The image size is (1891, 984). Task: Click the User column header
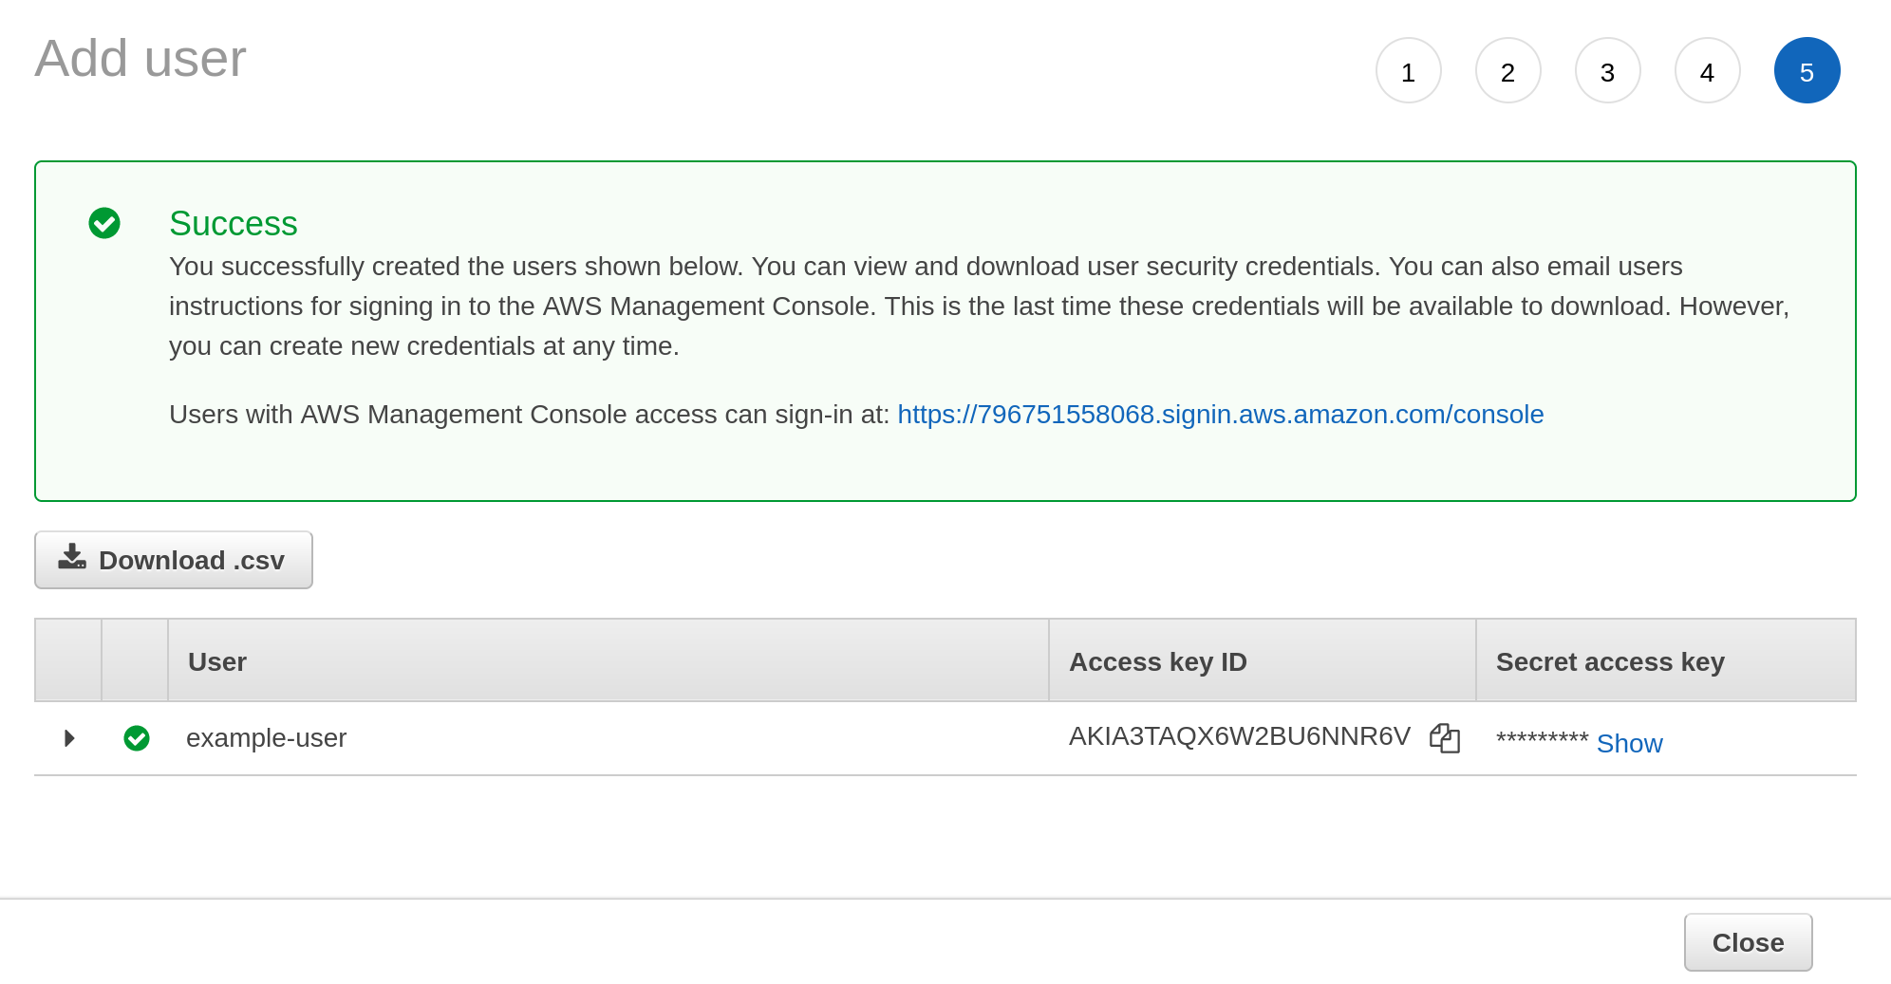[216, 661]
